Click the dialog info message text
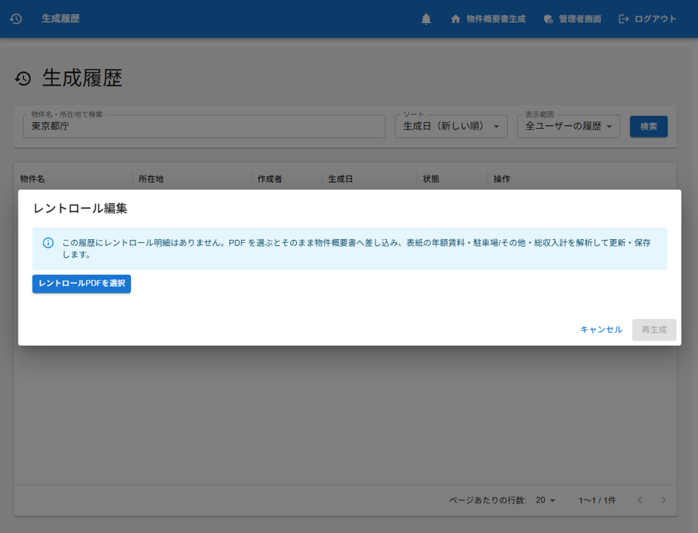 [x=356, y=249]
